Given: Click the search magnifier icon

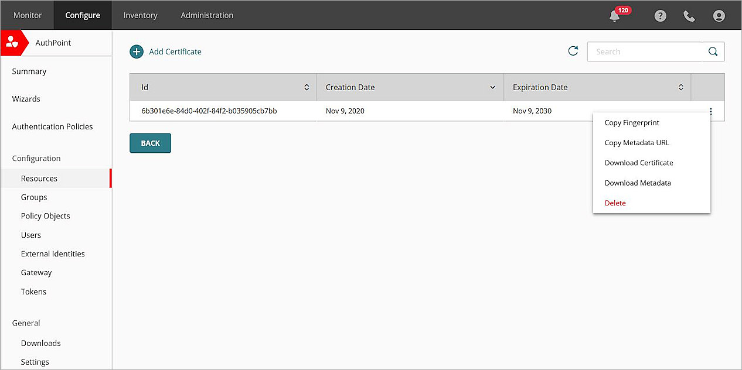Looking at the screenshot, I should coord(713,52).
